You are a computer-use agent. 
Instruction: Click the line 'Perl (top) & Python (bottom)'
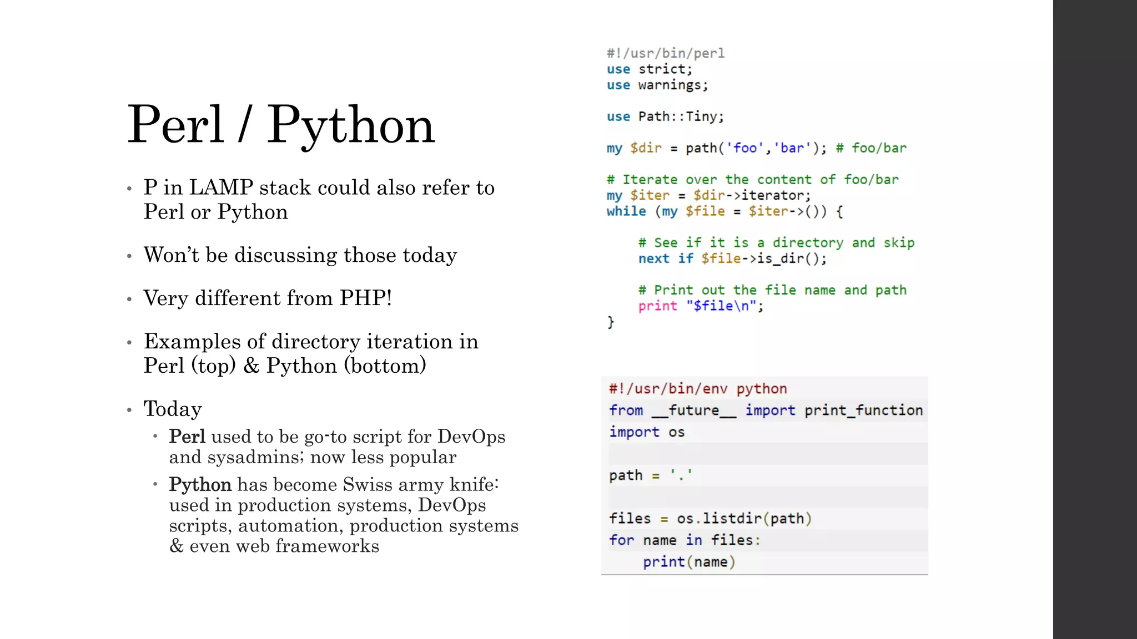tap(285, 366)
